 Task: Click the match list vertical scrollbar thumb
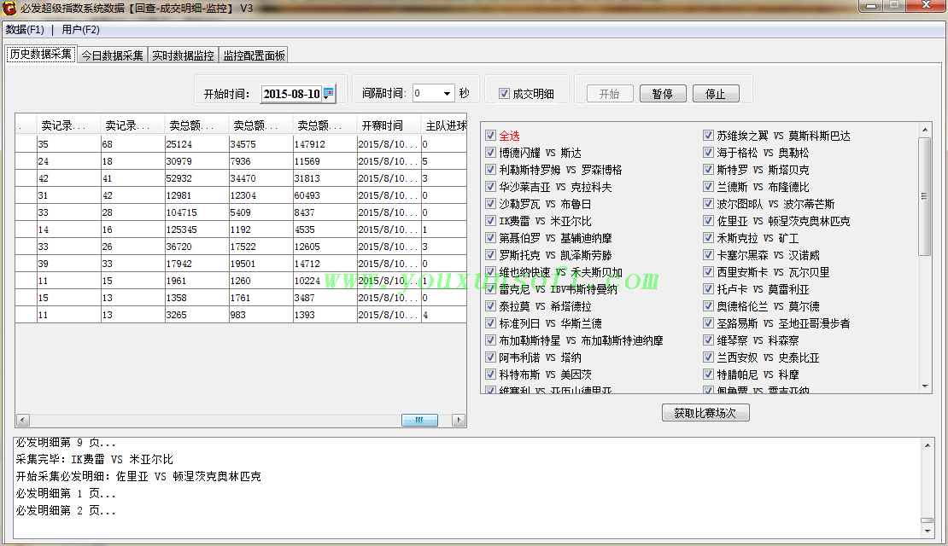pyautogui.click(x=925, y=196)
